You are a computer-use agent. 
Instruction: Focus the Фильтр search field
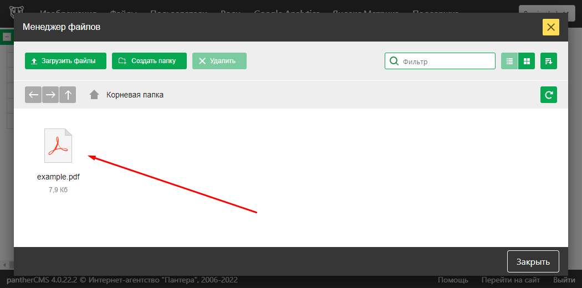click(x=446, y=61)
